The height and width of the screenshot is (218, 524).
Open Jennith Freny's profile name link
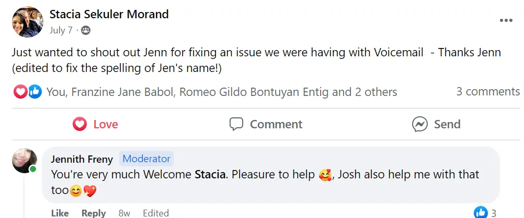[x=82, y=160]
